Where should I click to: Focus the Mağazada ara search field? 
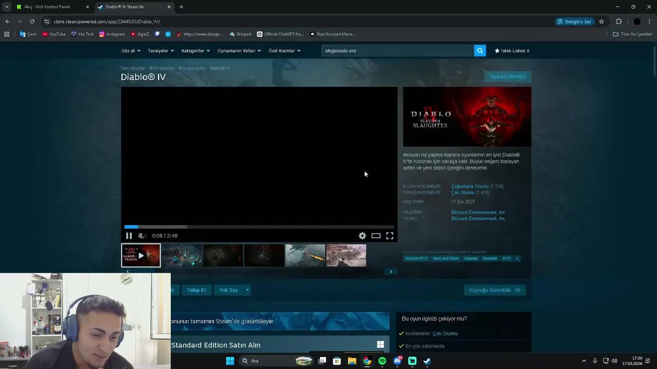coord(398,51)
